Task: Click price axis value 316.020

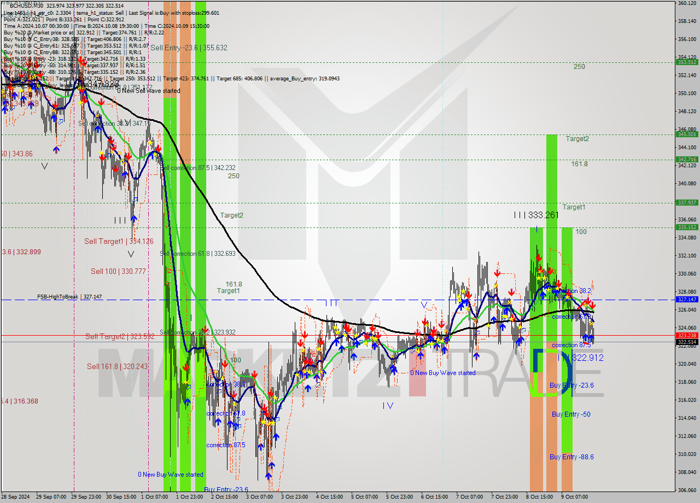Action: [x=687, y=400]
